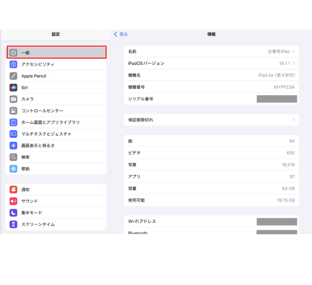The height and width of the screenshot is (285, 312).
Task: Select the Siri menu label
Action: 25,88
